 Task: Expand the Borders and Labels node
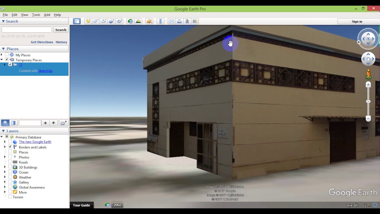(x=5, y=147)
